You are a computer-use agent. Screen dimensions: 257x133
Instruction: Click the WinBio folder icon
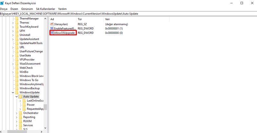(17, 72)
